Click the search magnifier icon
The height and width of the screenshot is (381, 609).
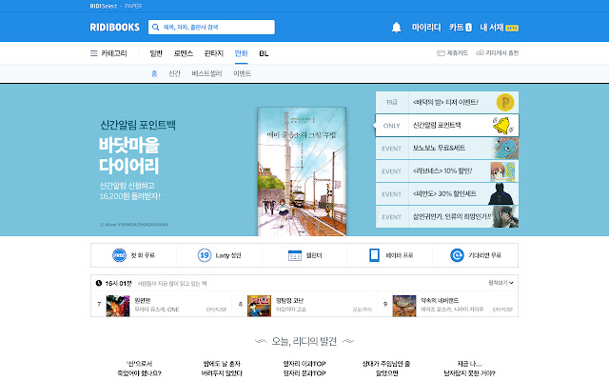156,28
